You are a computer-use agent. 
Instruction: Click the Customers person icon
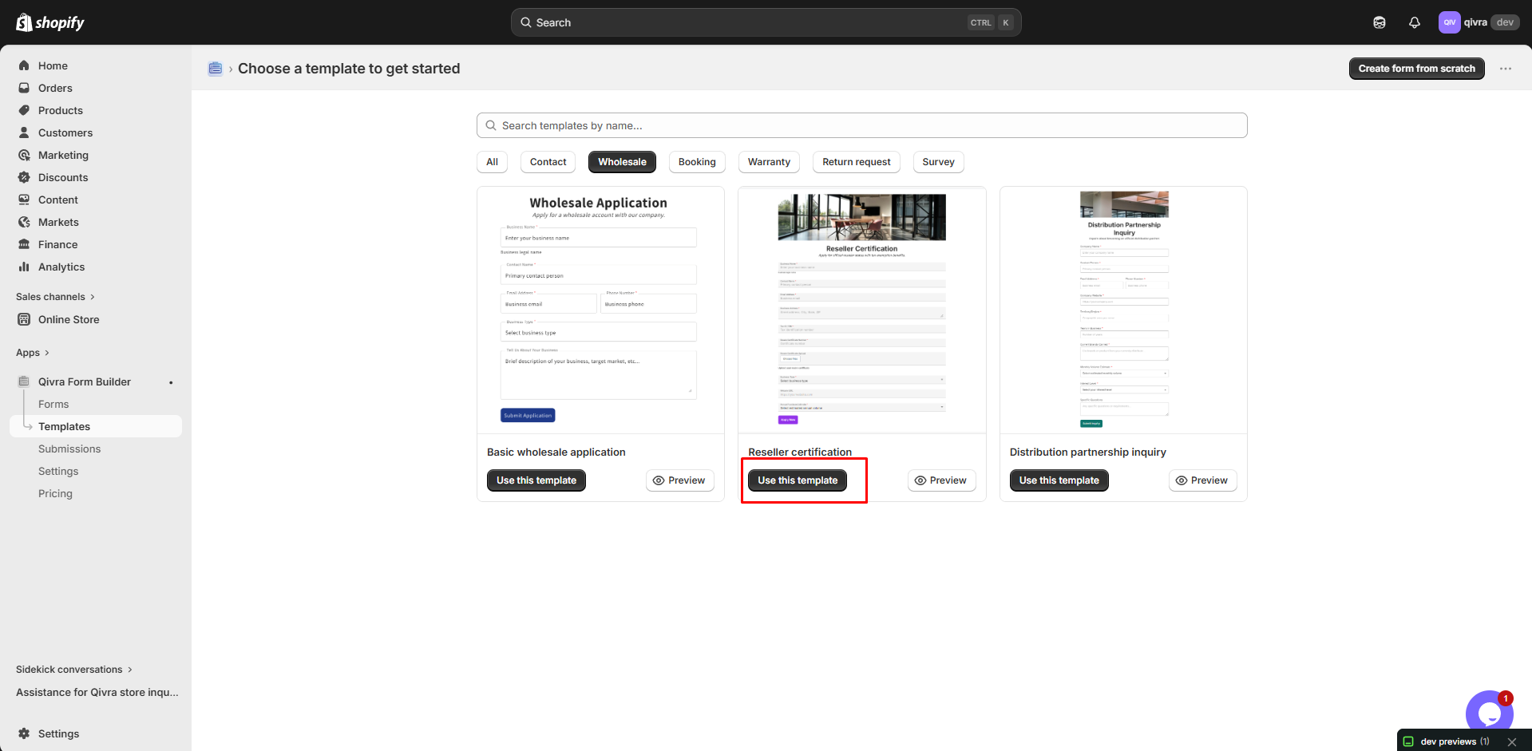24,132
